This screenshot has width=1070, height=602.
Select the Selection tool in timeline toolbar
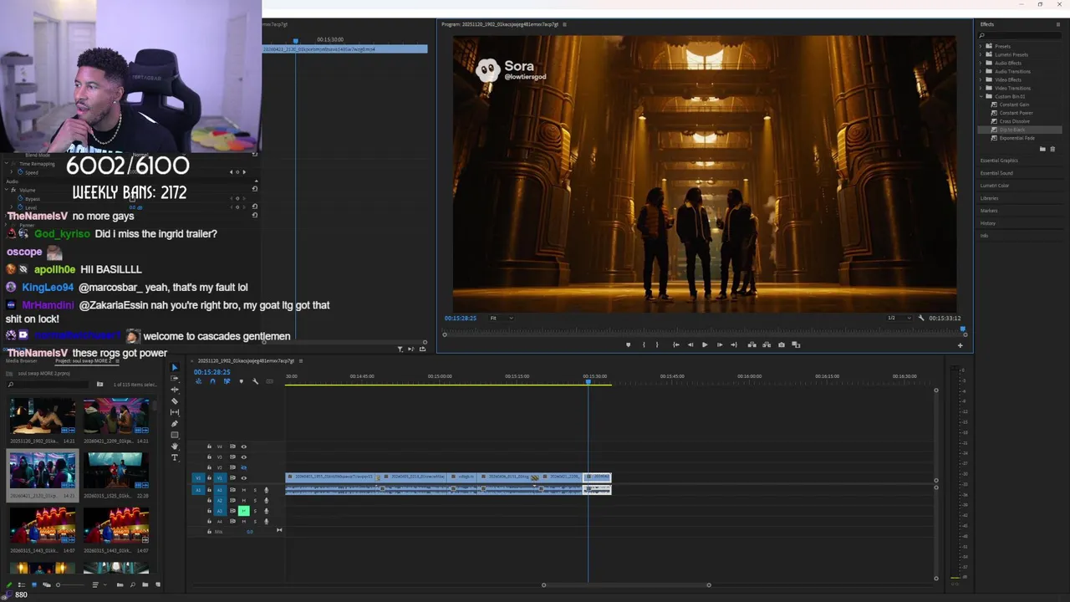click(175, 367)
